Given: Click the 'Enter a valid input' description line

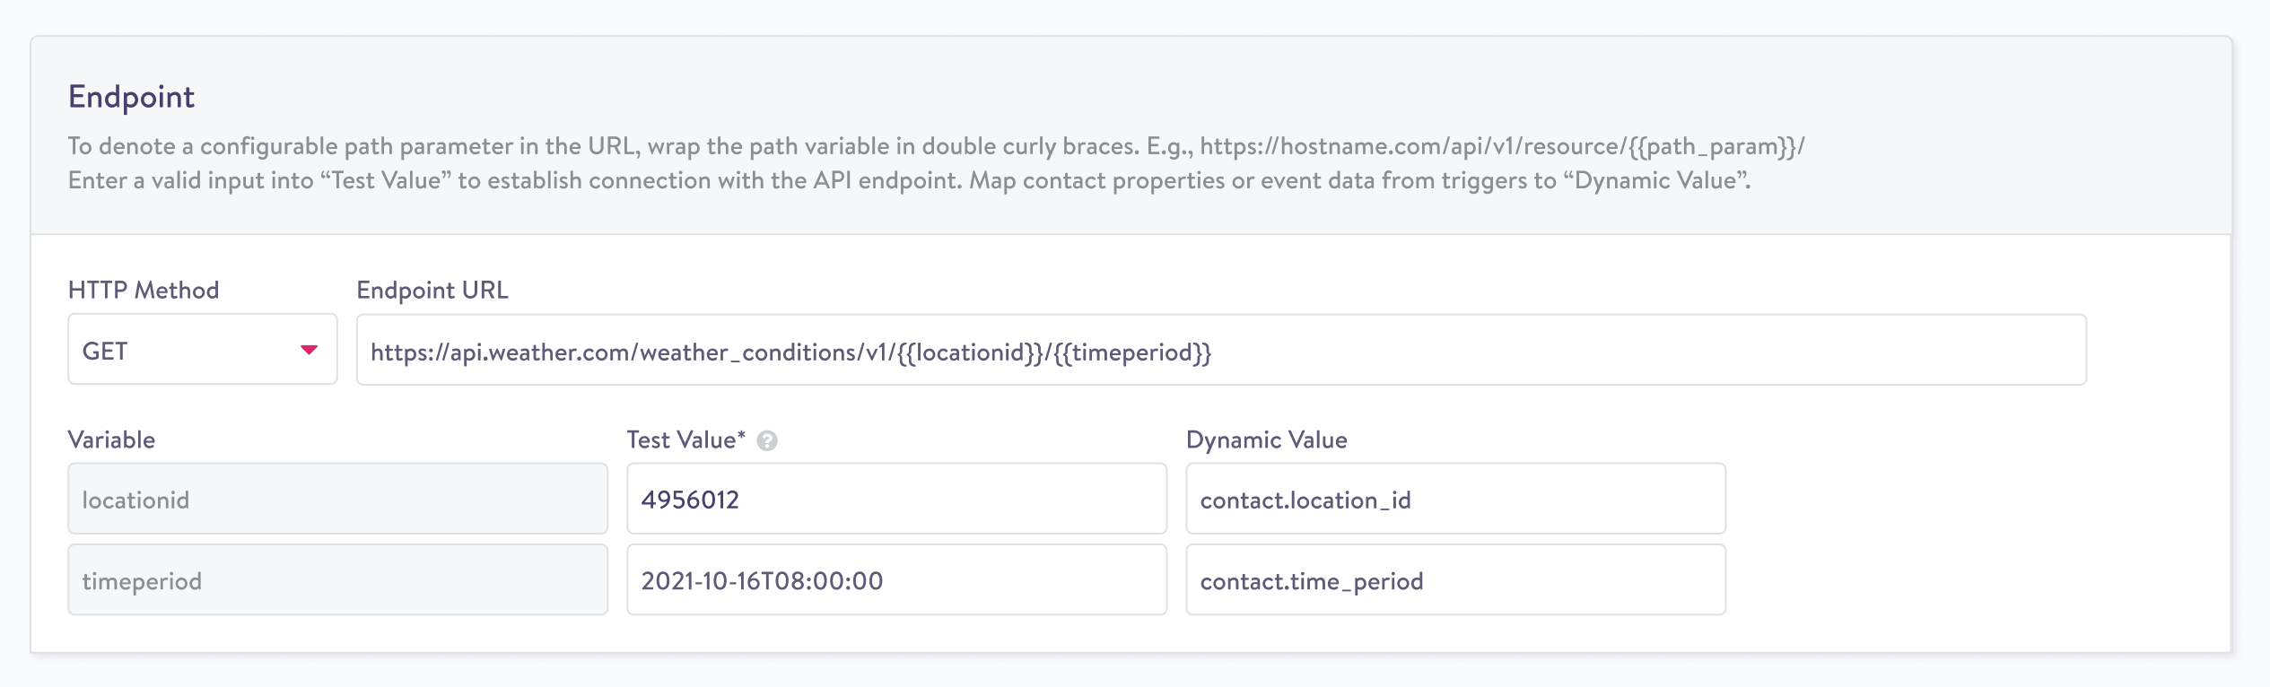Looking at the screenshot, I should tap(908, 180).
